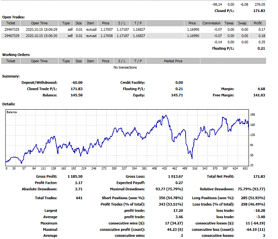Click the Swap column header

(x=242, y=23)
